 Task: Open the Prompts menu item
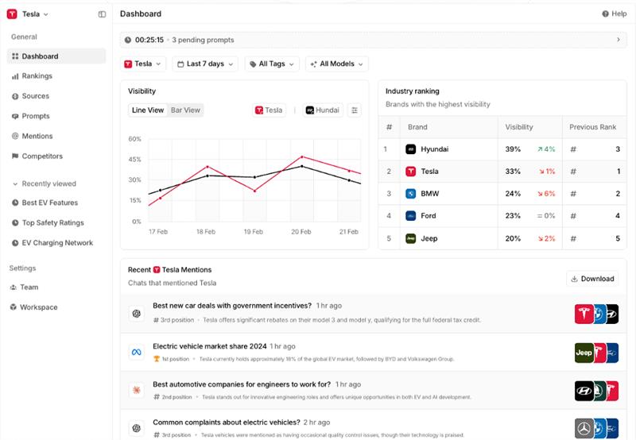tap(35, 116)
